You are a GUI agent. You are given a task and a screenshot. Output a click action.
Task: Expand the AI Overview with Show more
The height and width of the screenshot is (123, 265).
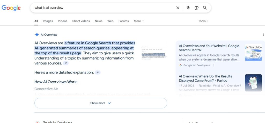coord(101,103)
